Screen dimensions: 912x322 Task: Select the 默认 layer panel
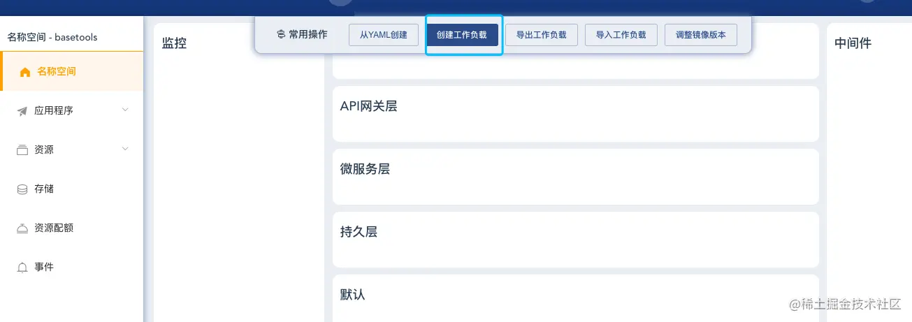[575, 298]
